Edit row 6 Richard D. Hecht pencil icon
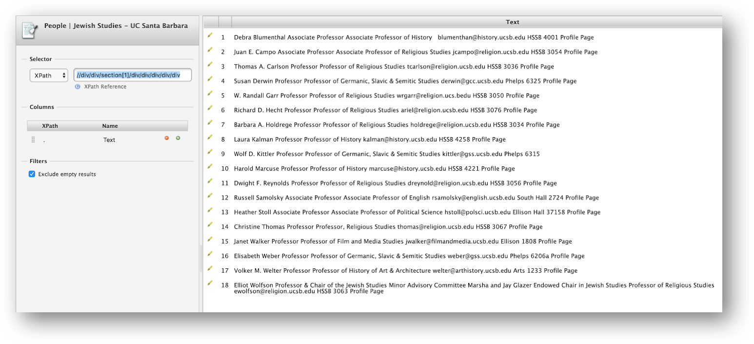Screen dimensions: 754x344 (210, 108)
